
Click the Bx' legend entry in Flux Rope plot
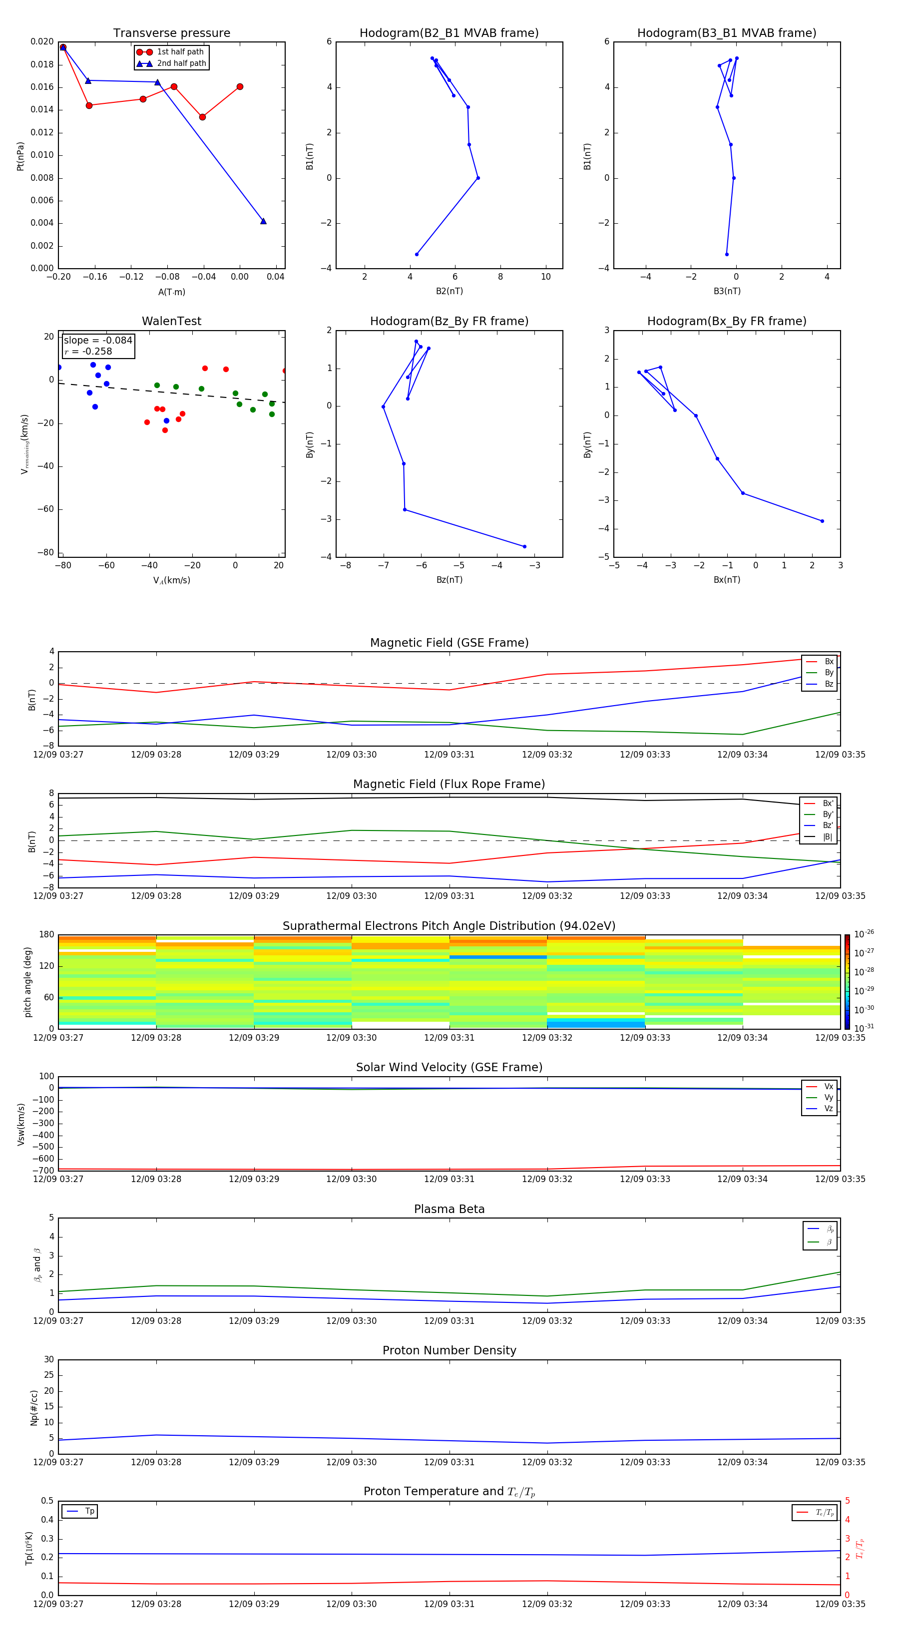819,804
